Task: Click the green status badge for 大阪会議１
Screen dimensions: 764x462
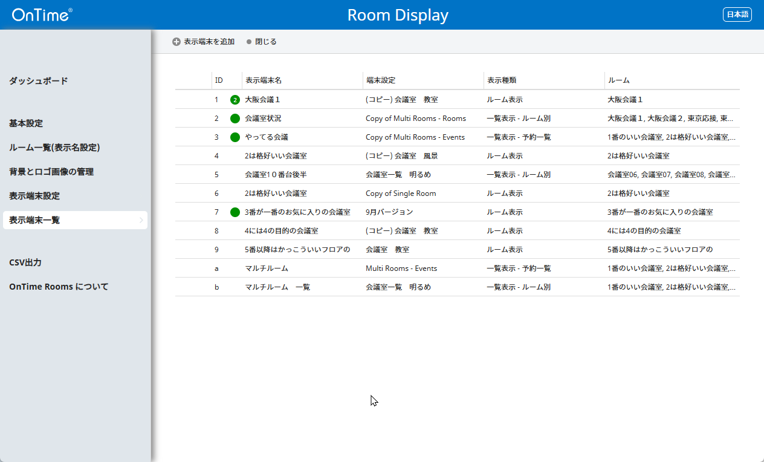Action: click(x=235, y=100)
